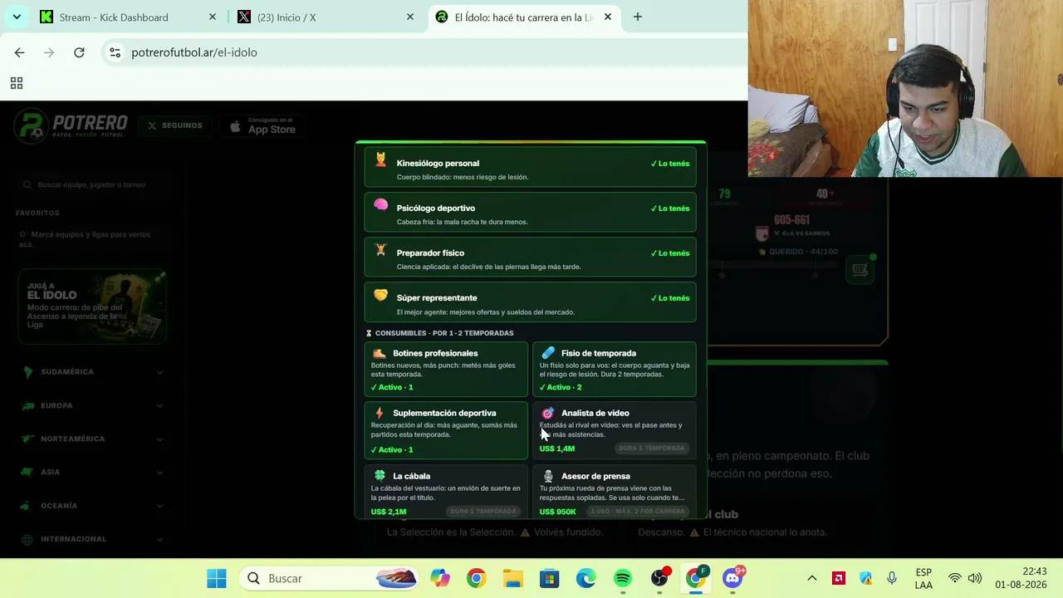The width and height of the screenshot is (1063, 598).
Task: Open File Explorer from the taskbar
Action: pyautogui.click(x=512, y=578)
